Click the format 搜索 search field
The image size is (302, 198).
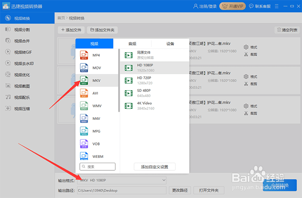[98, 167]
